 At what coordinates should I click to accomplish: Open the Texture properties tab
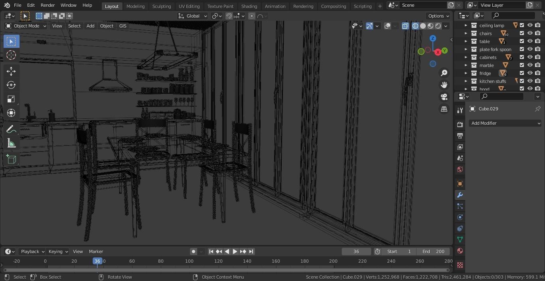(x=460, y=265)
